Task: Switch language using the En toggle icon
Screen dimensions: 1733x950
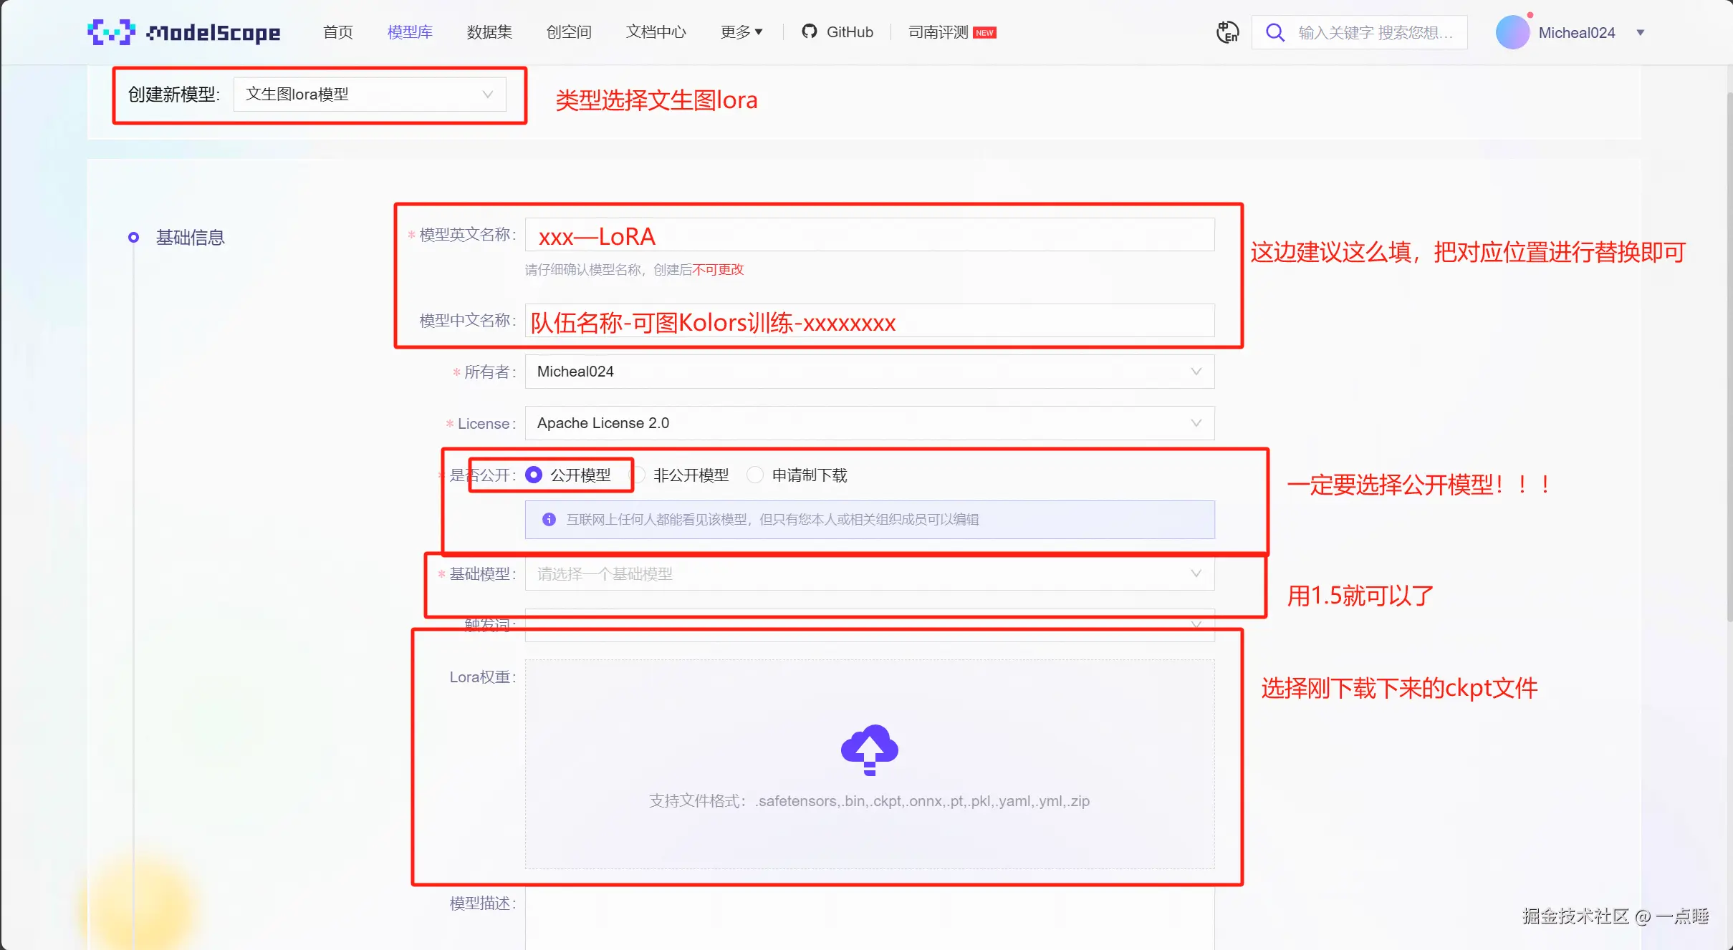Action: [1226, 31]
